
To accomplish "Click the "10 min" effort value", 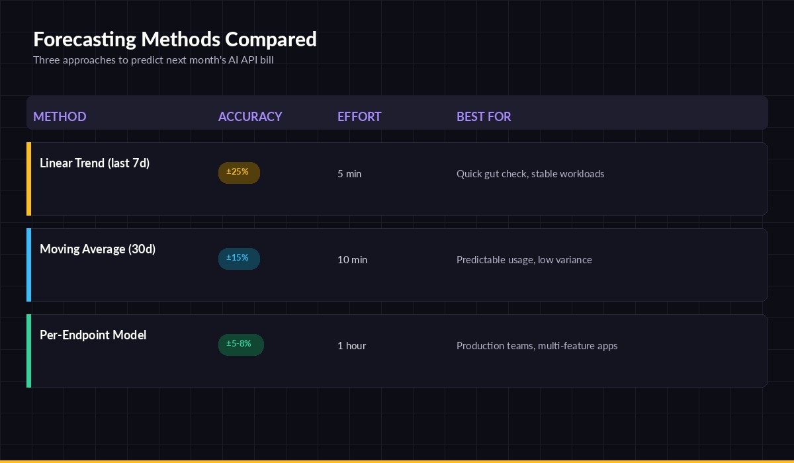I will [x=352, y=259].
